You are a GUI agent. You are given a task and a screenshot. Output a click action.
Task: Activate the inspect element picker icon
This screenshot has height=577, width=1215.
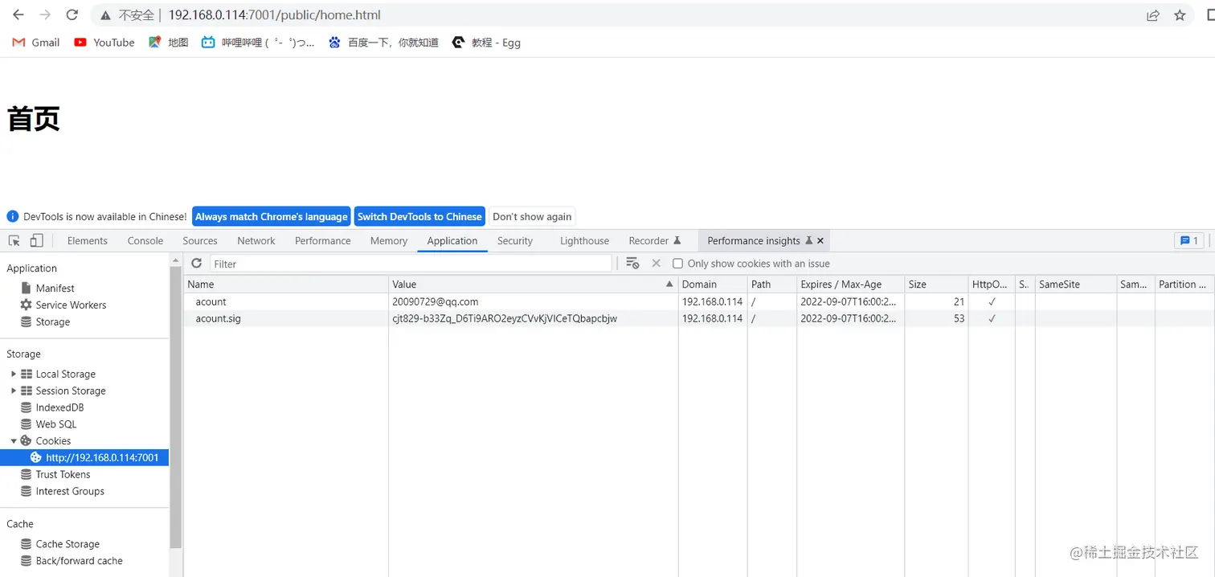(14, 240)
